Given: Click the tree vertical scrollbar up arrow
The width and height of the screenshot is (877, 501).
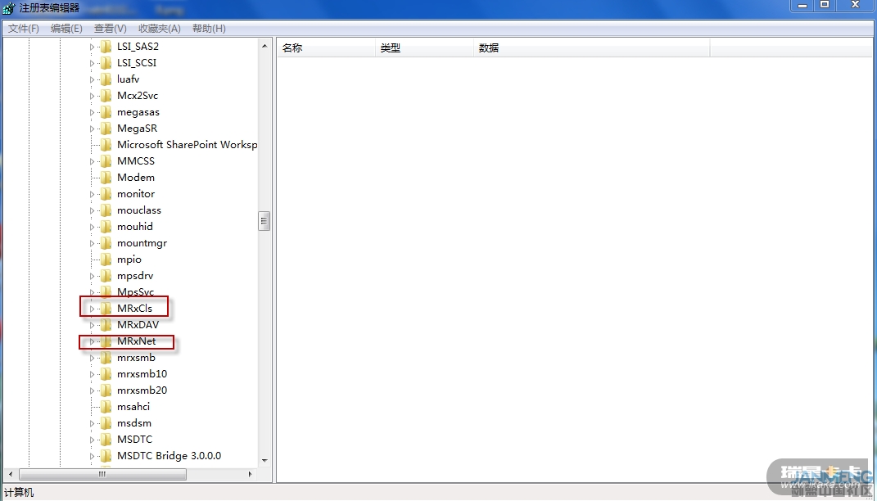Looking at the screenshot, I should pos(264,46).
